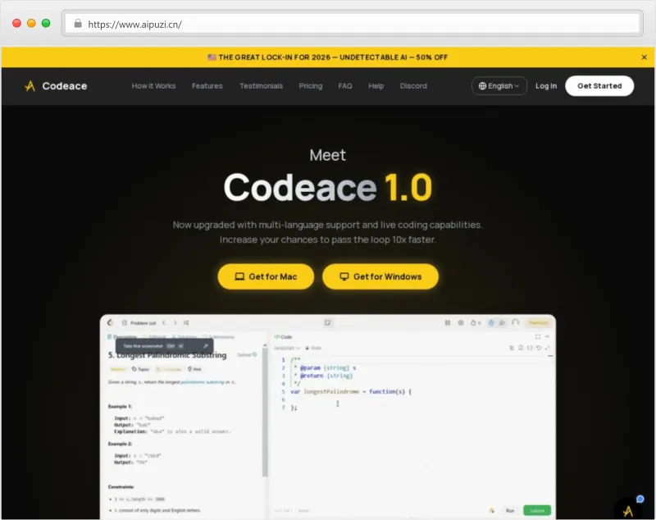Viewport: 656px width, 520px height.
Task: Click the back arrow beside Problem List
Action: click(164, 322)
